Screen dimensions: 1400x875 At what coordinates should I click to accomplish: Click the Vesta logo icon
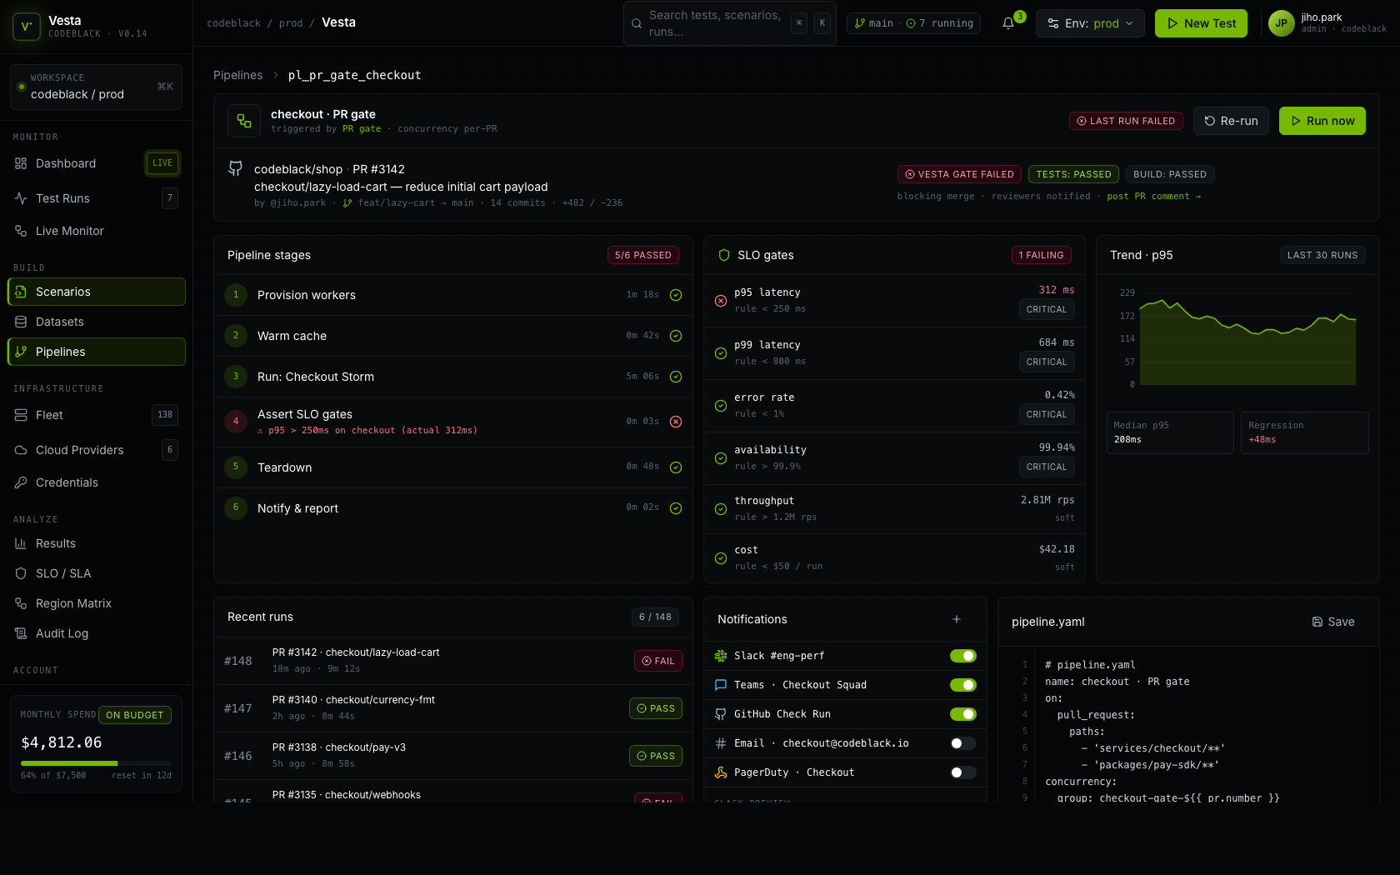(x=26, y=27)
